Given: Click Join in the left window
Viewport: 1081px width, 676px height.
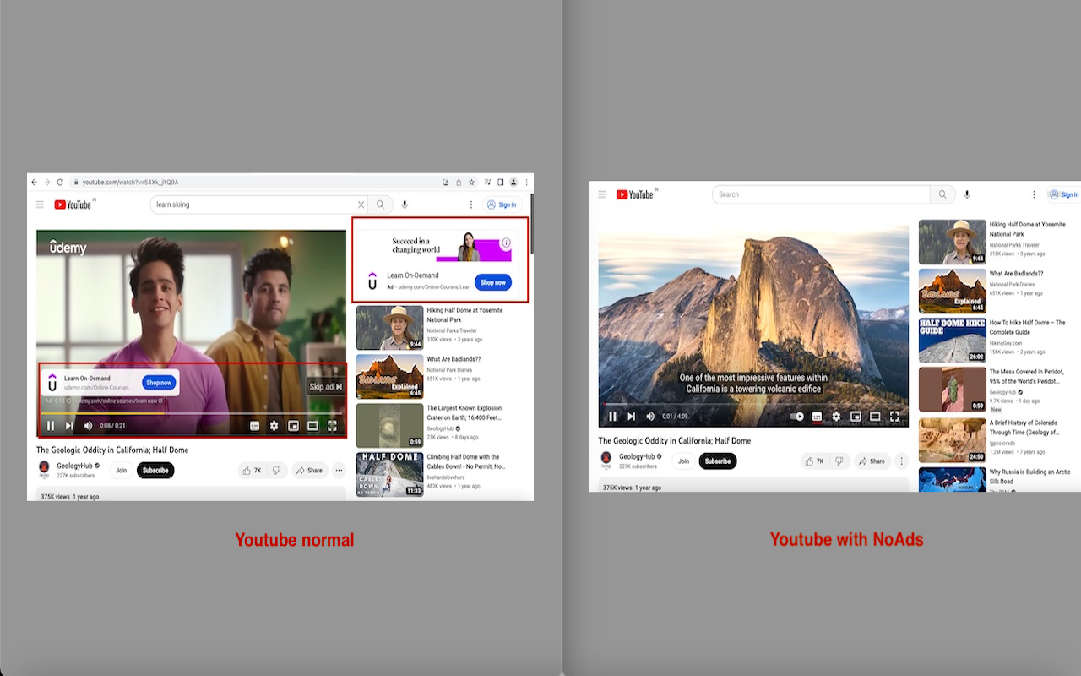Looking at the screenshot, I should pyautogui.click(x=122, y=471).
